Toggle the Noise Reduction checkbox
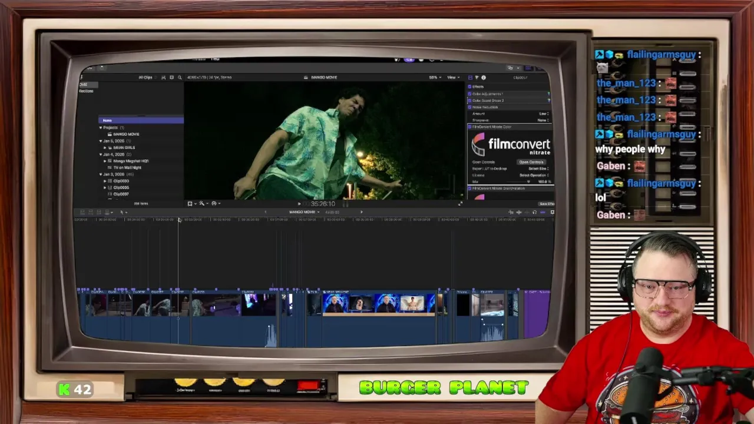 click(469, 107)
